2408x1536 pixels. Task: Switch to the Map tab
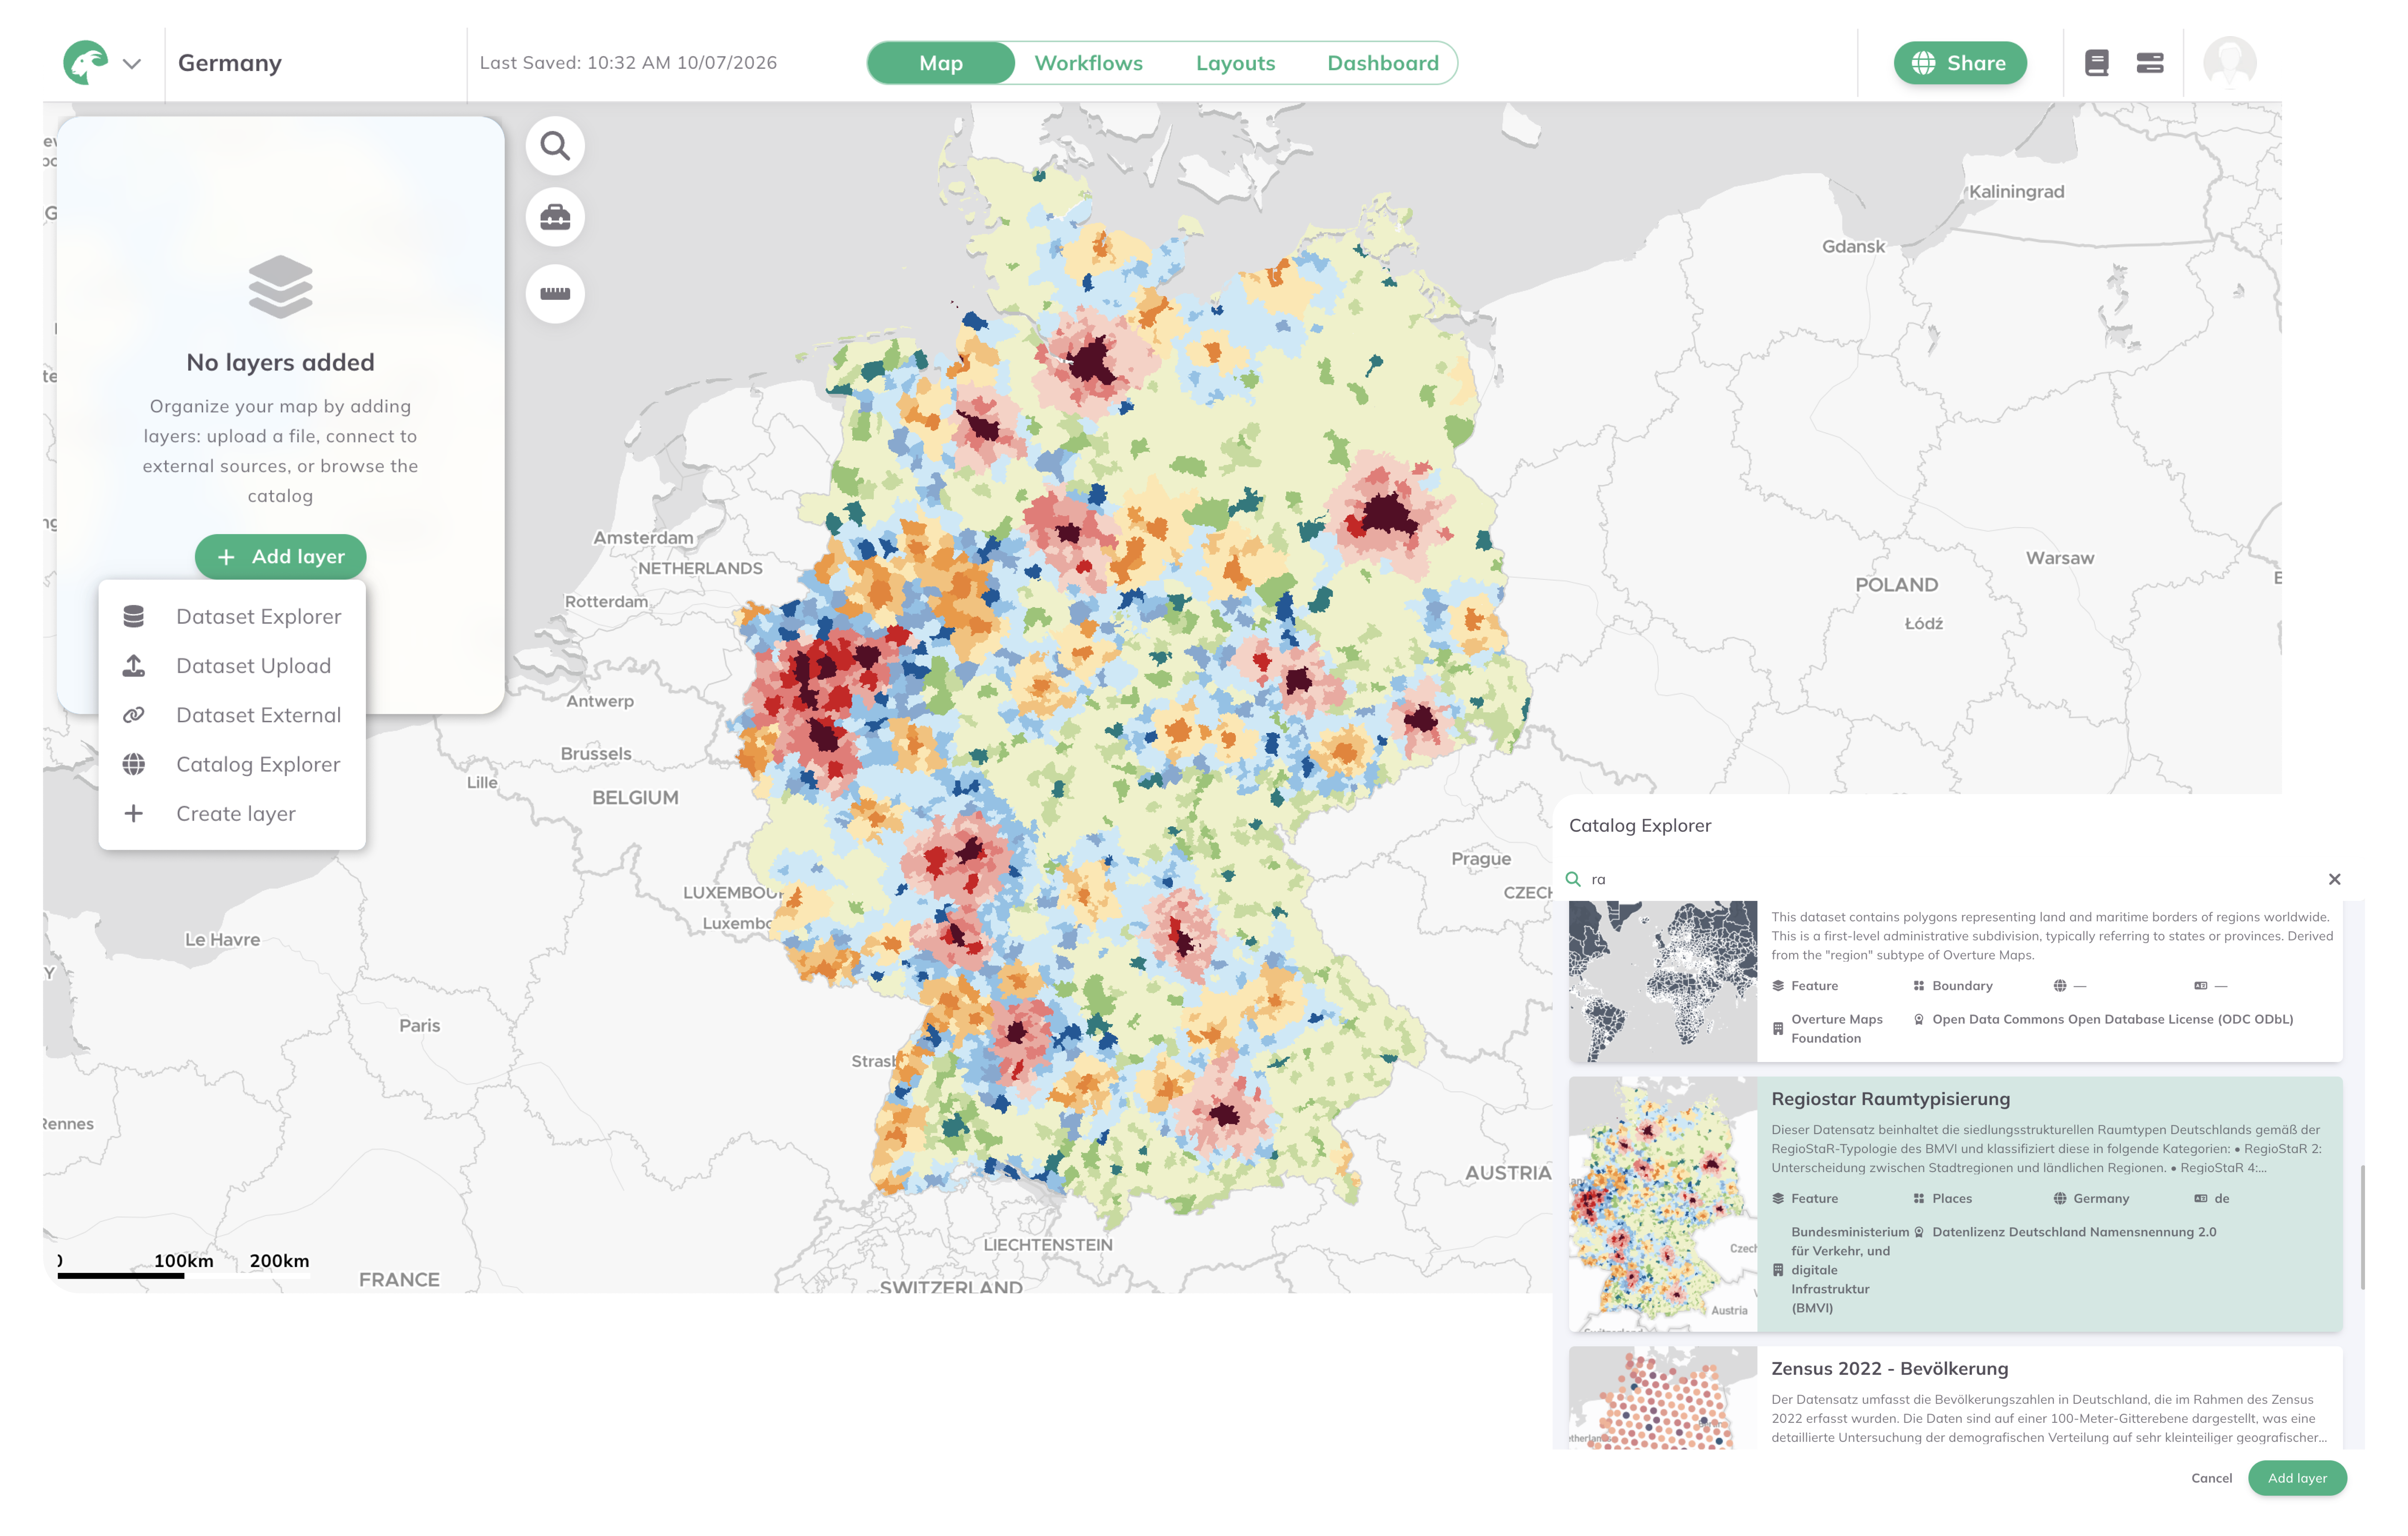(941, 63)
